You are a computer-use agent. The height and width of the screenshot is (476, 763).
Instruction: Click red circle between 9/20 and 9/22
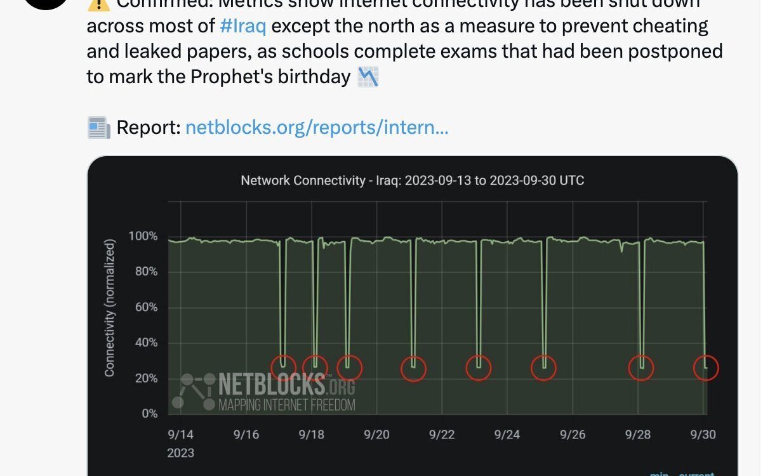click(x=414, y=368)
